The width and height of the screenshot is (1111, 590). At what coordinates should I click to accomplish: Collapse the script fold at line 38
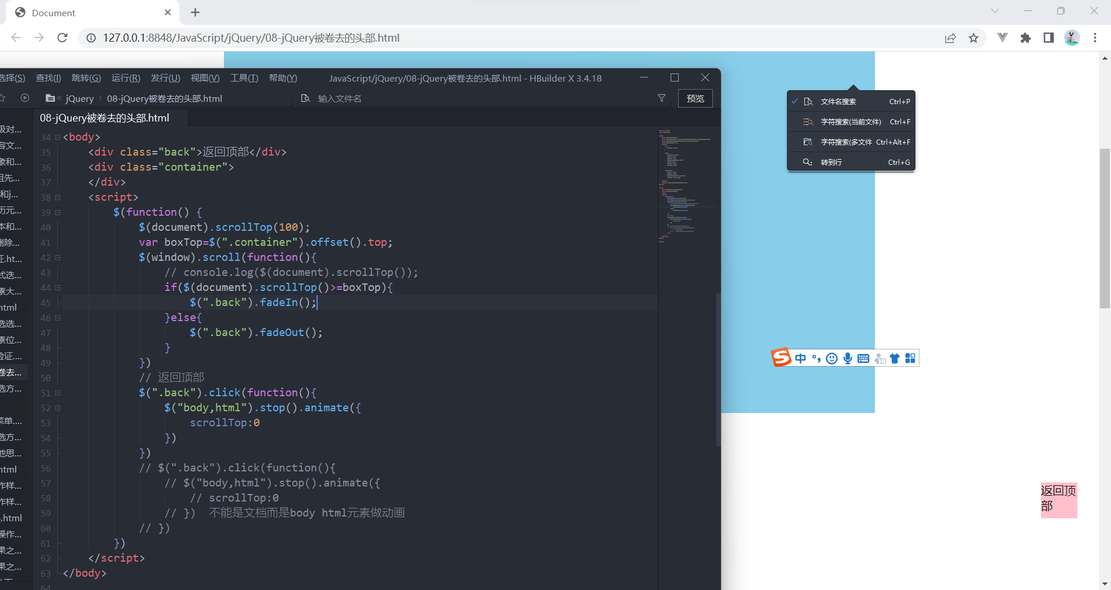[57, 197]
